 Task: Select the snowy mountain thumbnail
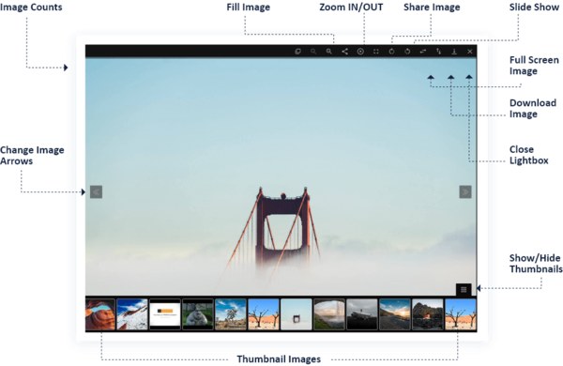(x=132, y=314)
